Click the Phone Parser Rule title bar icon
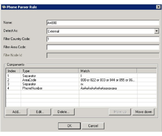The width and height of the screenshot is (162, 136). tap(4, 7)
